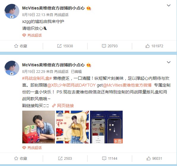Open comments on post with 11144 replies

pyautogui.click(x=104, y=158)
